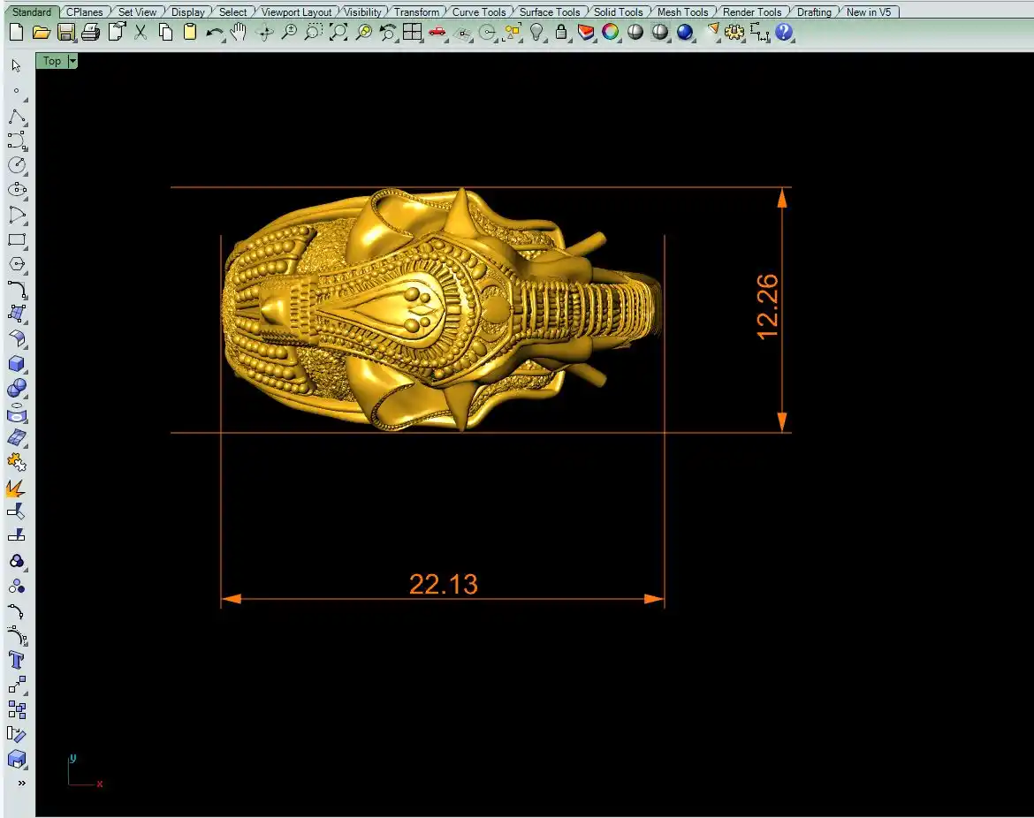Open the color wheel icon
Screen dimensions: 1034x818
611,33
